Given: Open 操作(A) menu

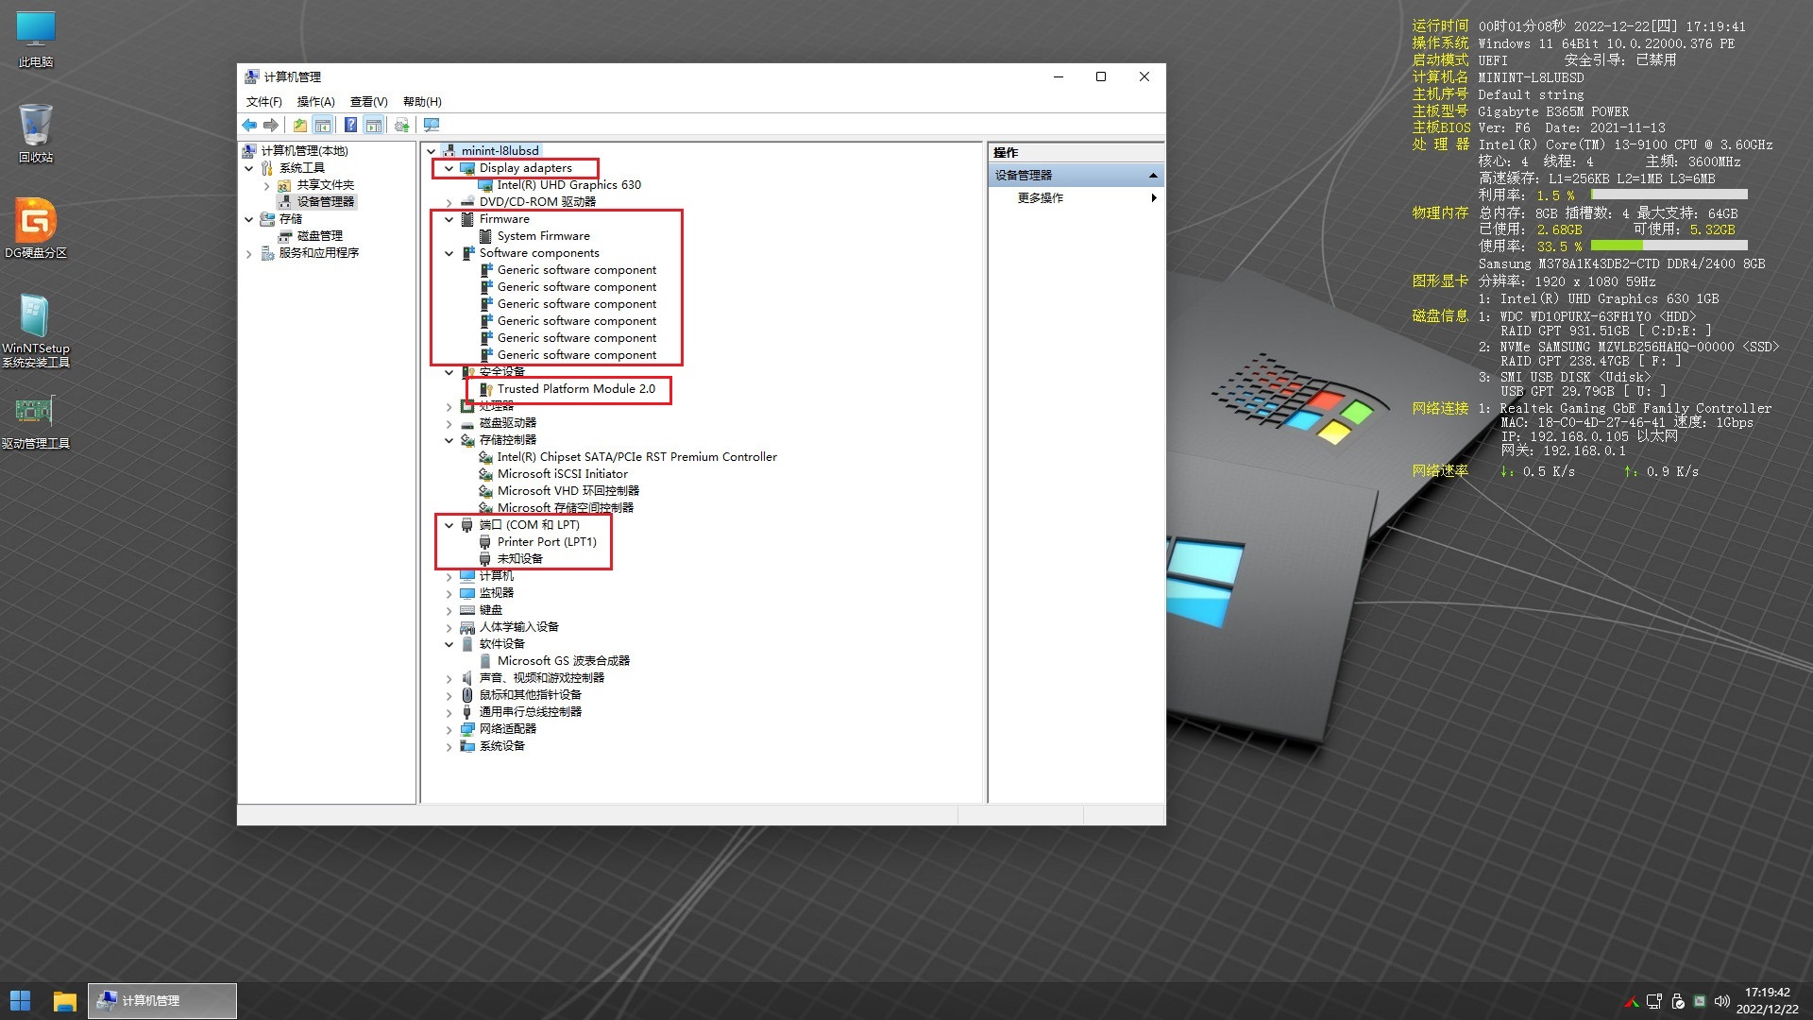Looking at the screenshot, I should coord(315,102).
